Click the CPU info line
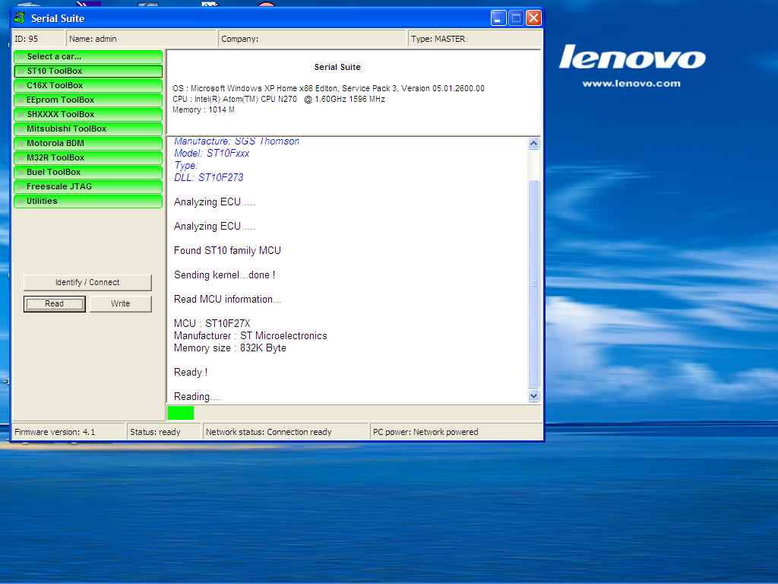This screenshot has width=778, height=584. 279,100
